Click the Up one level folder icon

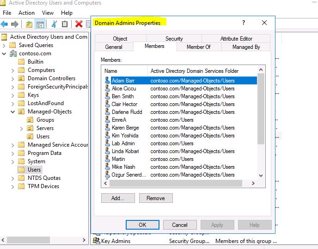coord(29,24)
